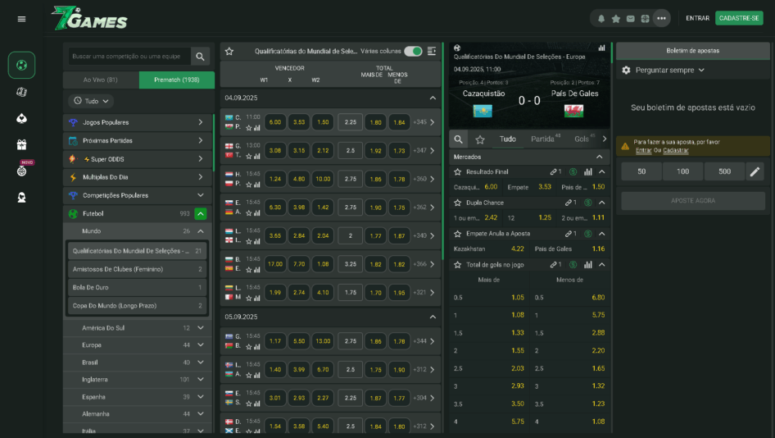Viewport: 775px width, 438px height.
Task: Select the 50 stake preset
Action: pyautogui.click(x=641, y=171)
